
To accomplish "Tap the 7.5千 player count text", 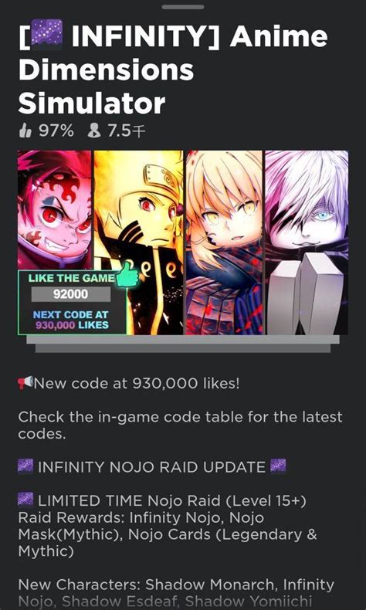I will 127,131.
